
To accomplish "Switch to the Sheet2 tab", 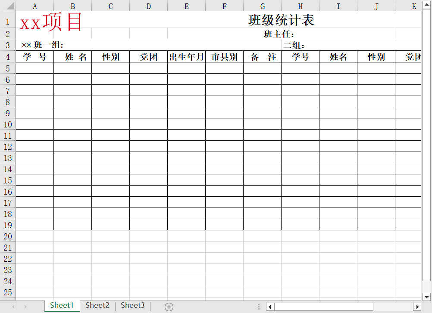I will pyautogui.click(x=97, y=305).
